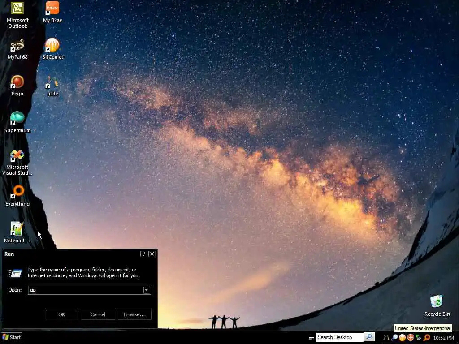Click the blue magnifying glass tray icon

[394, 338]
